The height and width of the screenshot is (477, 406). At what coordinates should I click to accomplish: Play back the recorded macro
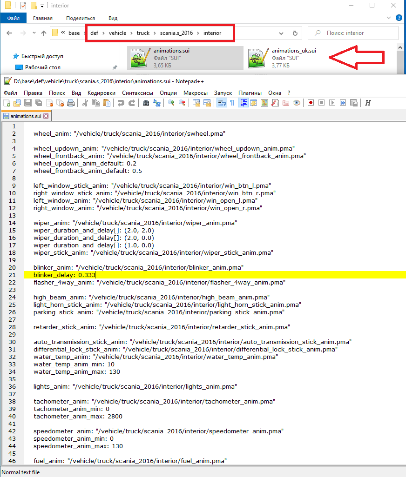[332, 103]
